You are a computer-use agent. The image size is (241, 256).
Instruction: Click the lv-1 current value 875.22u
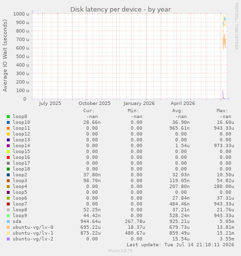point(91,233)
